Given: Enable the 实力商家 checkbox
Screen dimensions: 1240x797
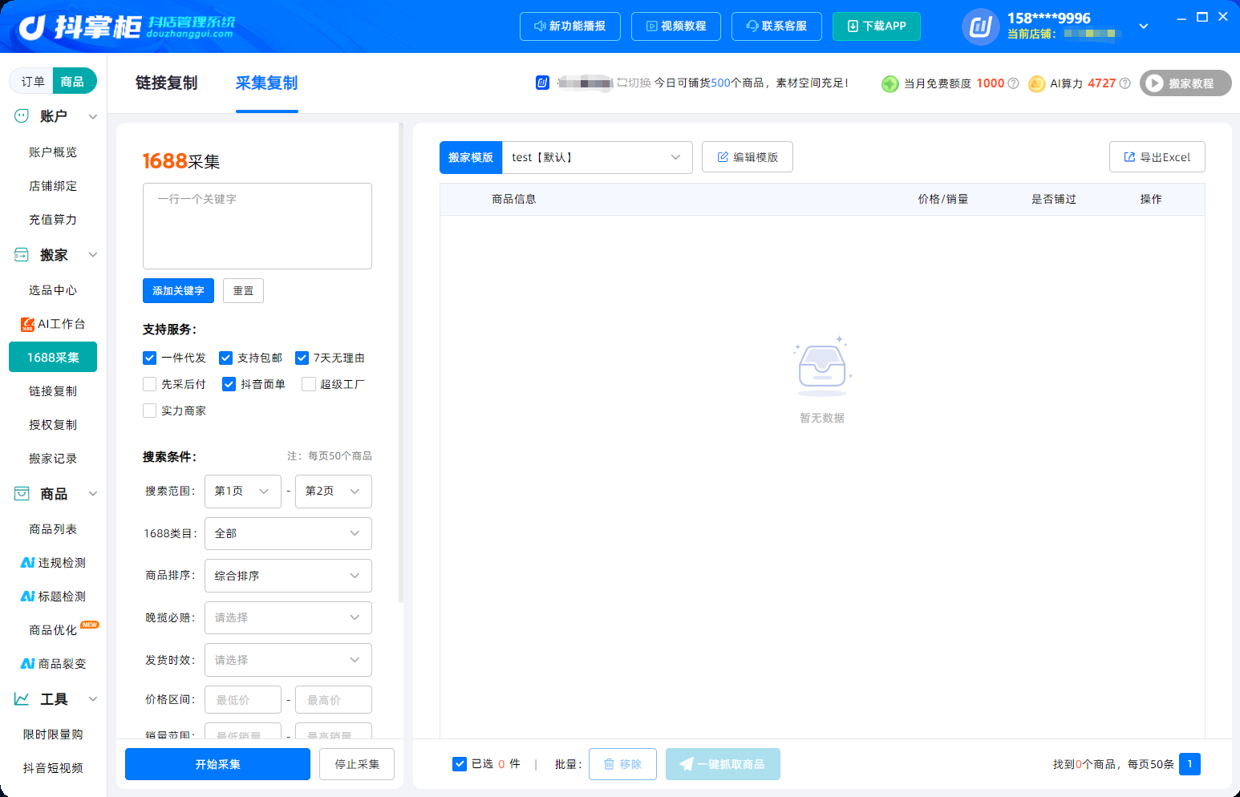Looking at the screenshot, I should (x=149, y=411).
